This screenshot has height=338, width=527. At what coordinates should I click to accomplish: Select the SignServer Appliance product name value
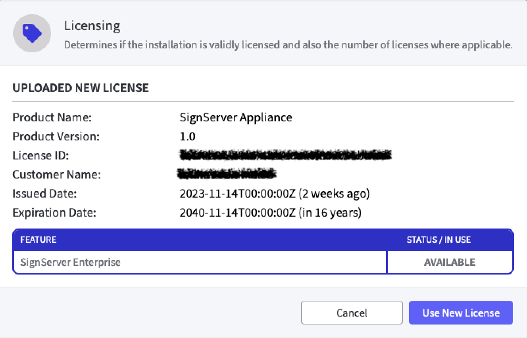236,117
